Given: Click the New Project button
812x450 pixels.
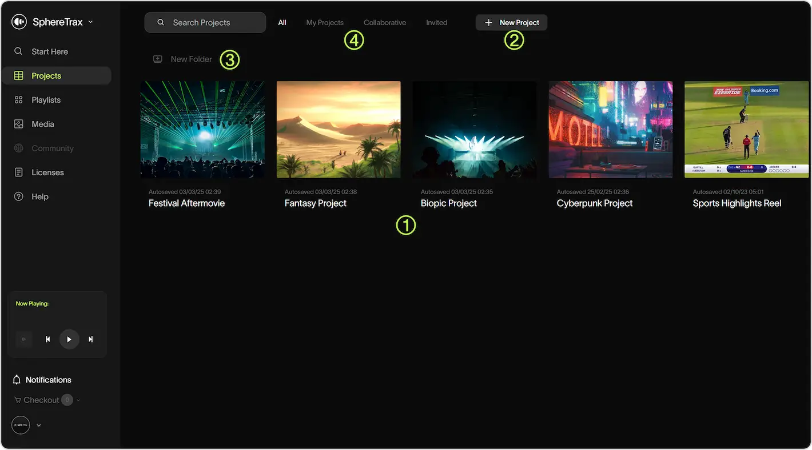Looking at the screenshot, I should point(511,22).
